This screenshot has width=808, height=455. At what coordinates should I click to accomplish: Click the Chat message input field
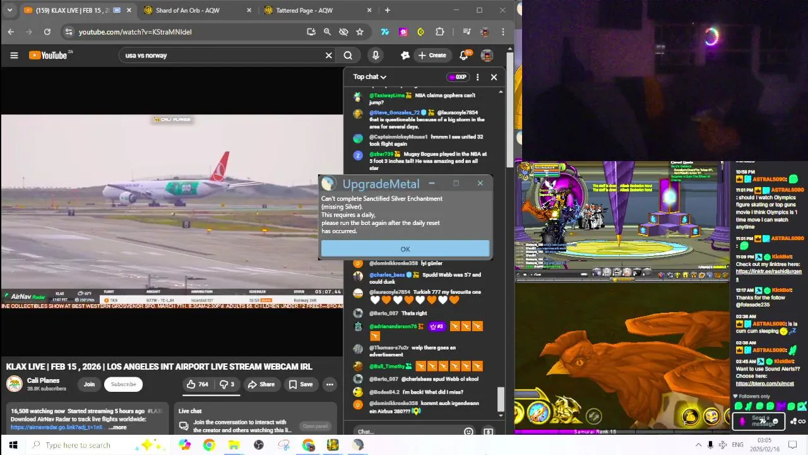pyautogui.click(x=407, y=432)
